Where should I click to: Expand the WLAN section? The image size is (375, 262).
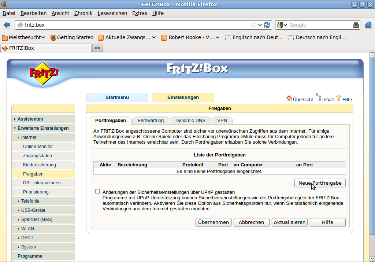click(x=27, y=229)
